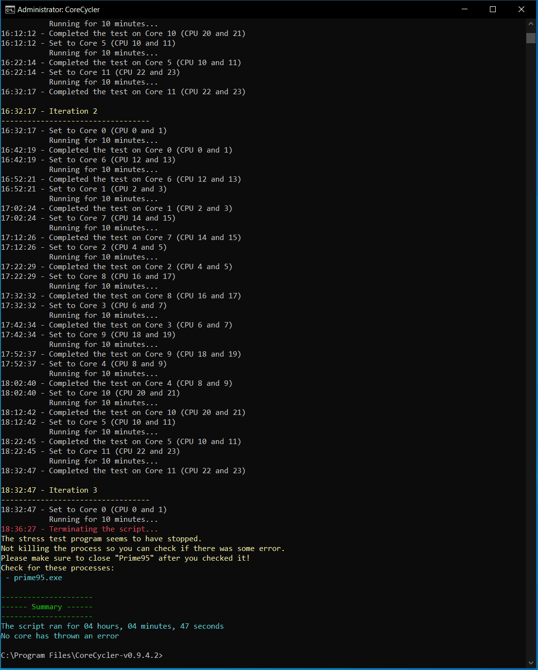538x670 pixels.
Task: Click the "Administrator: CoreCycler" title bar text
Action: pyautogui.click(x=59, y=10)
